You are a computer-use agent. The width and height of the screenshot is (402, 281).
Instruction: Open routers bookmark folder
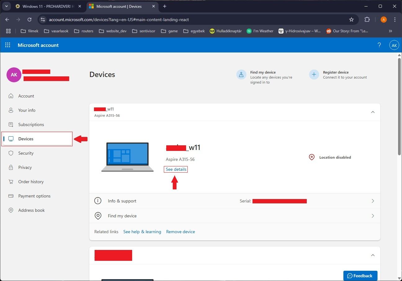(84, 31)
